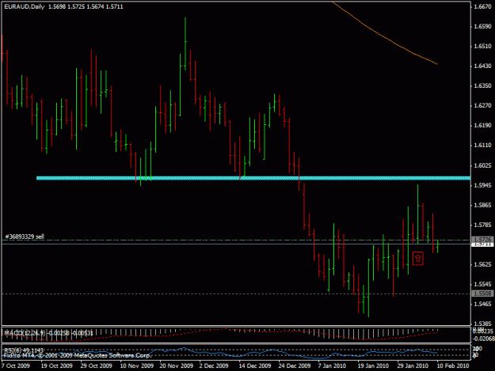Click the '29 Jan 2010' date label

tap(413, 365)
